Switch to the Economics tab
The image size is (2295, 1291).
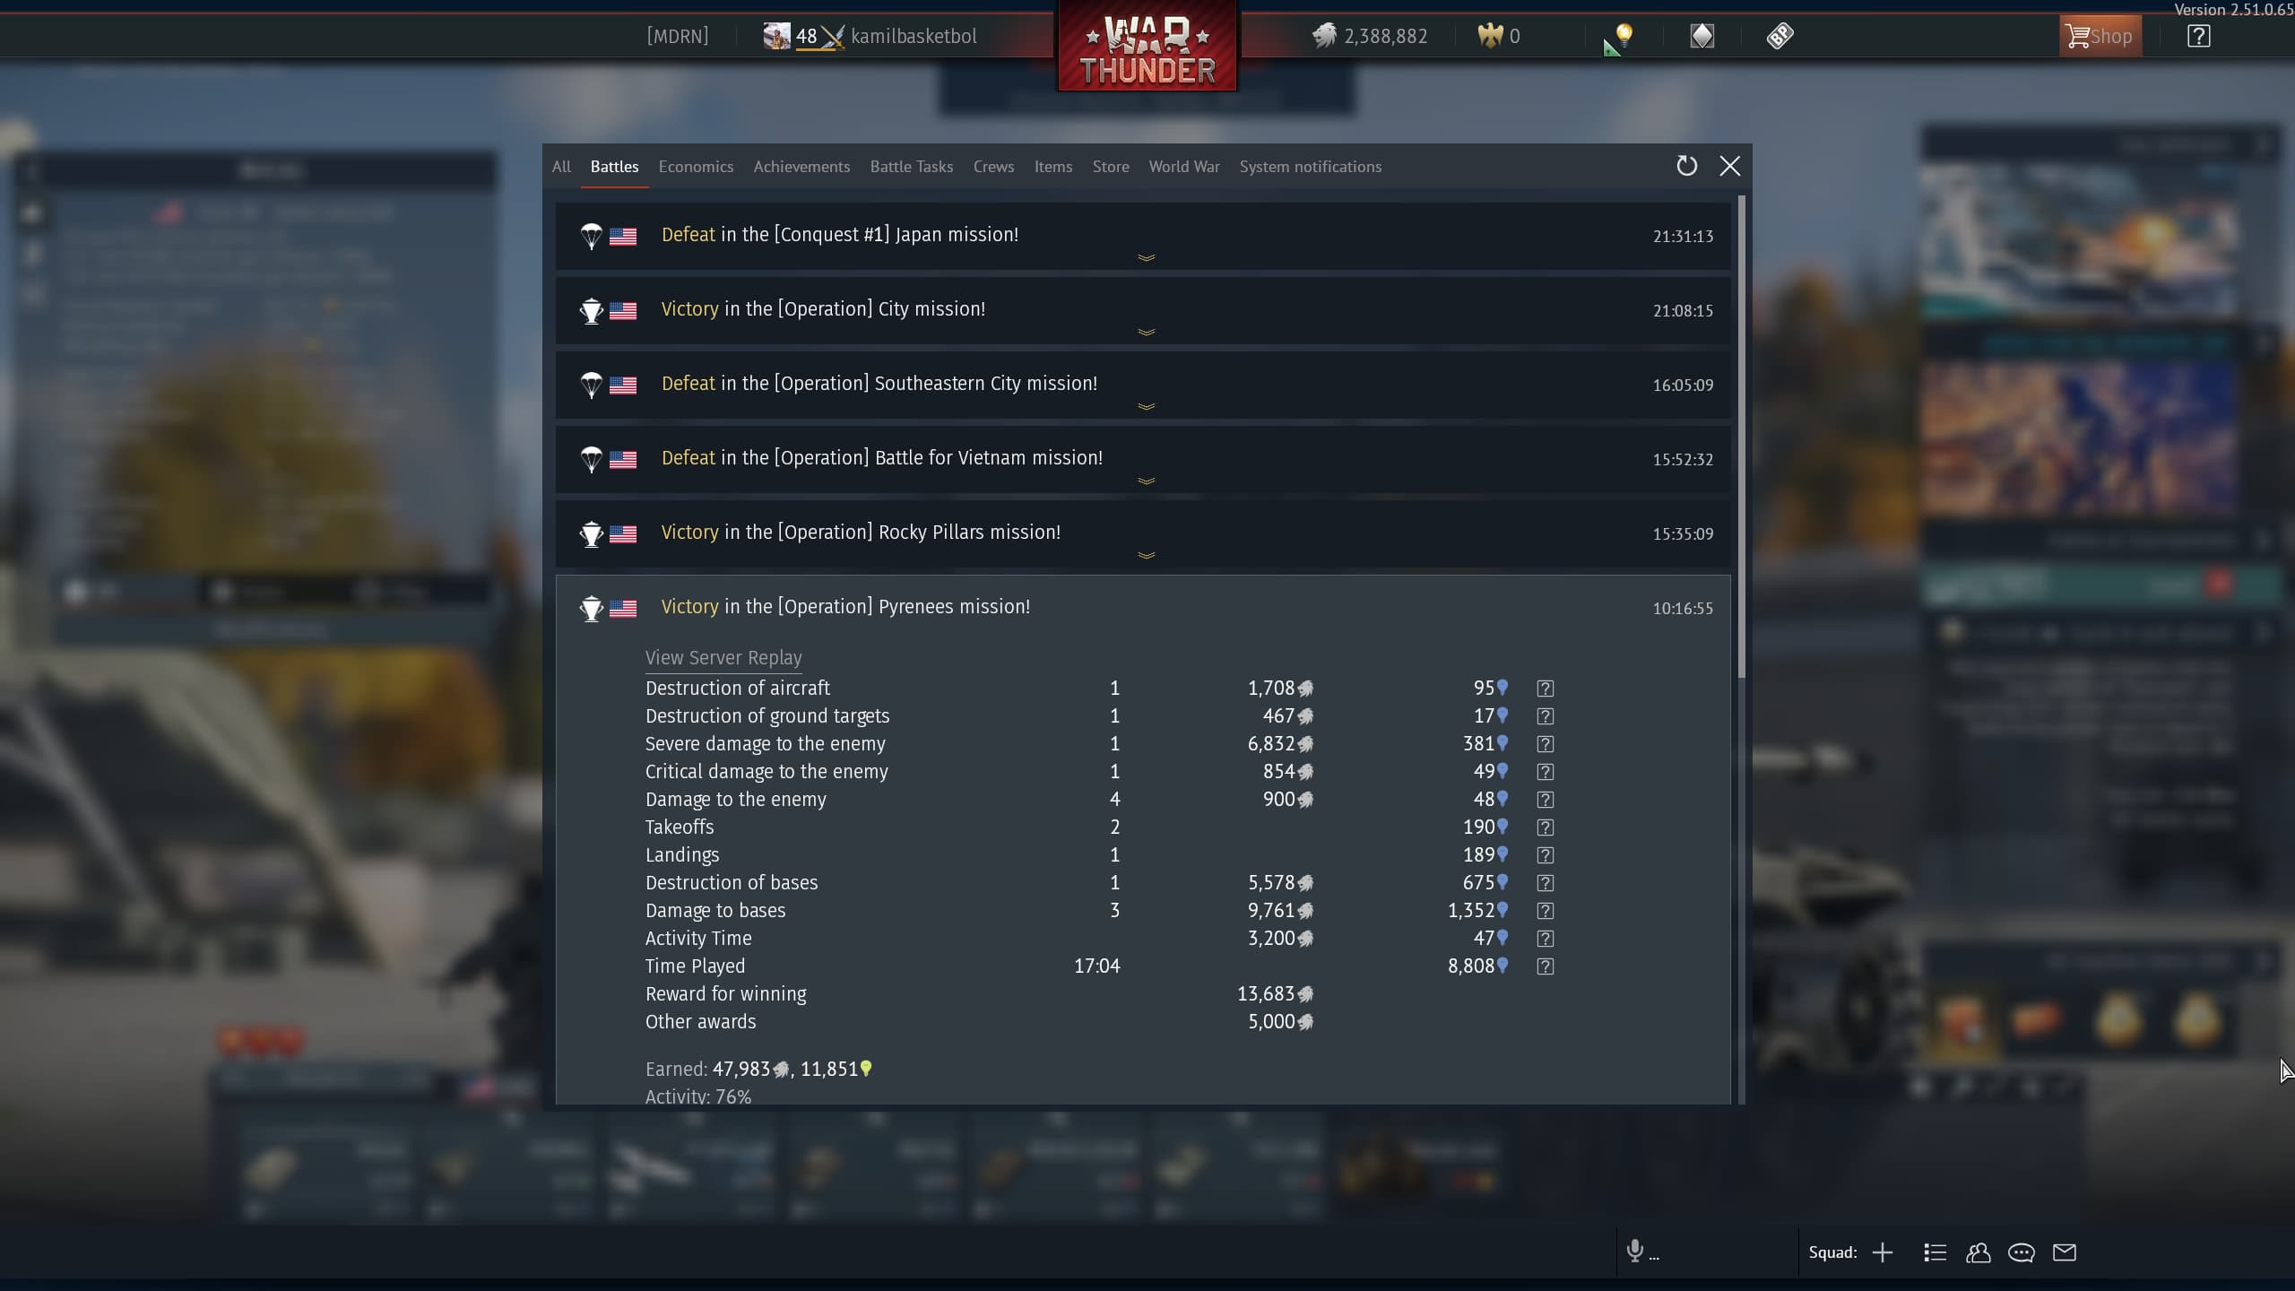(696, 167)
